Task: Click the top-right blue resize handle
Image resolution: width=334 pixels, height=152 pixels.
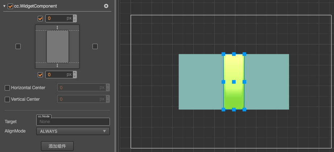Action: click(x=244, y=54)
